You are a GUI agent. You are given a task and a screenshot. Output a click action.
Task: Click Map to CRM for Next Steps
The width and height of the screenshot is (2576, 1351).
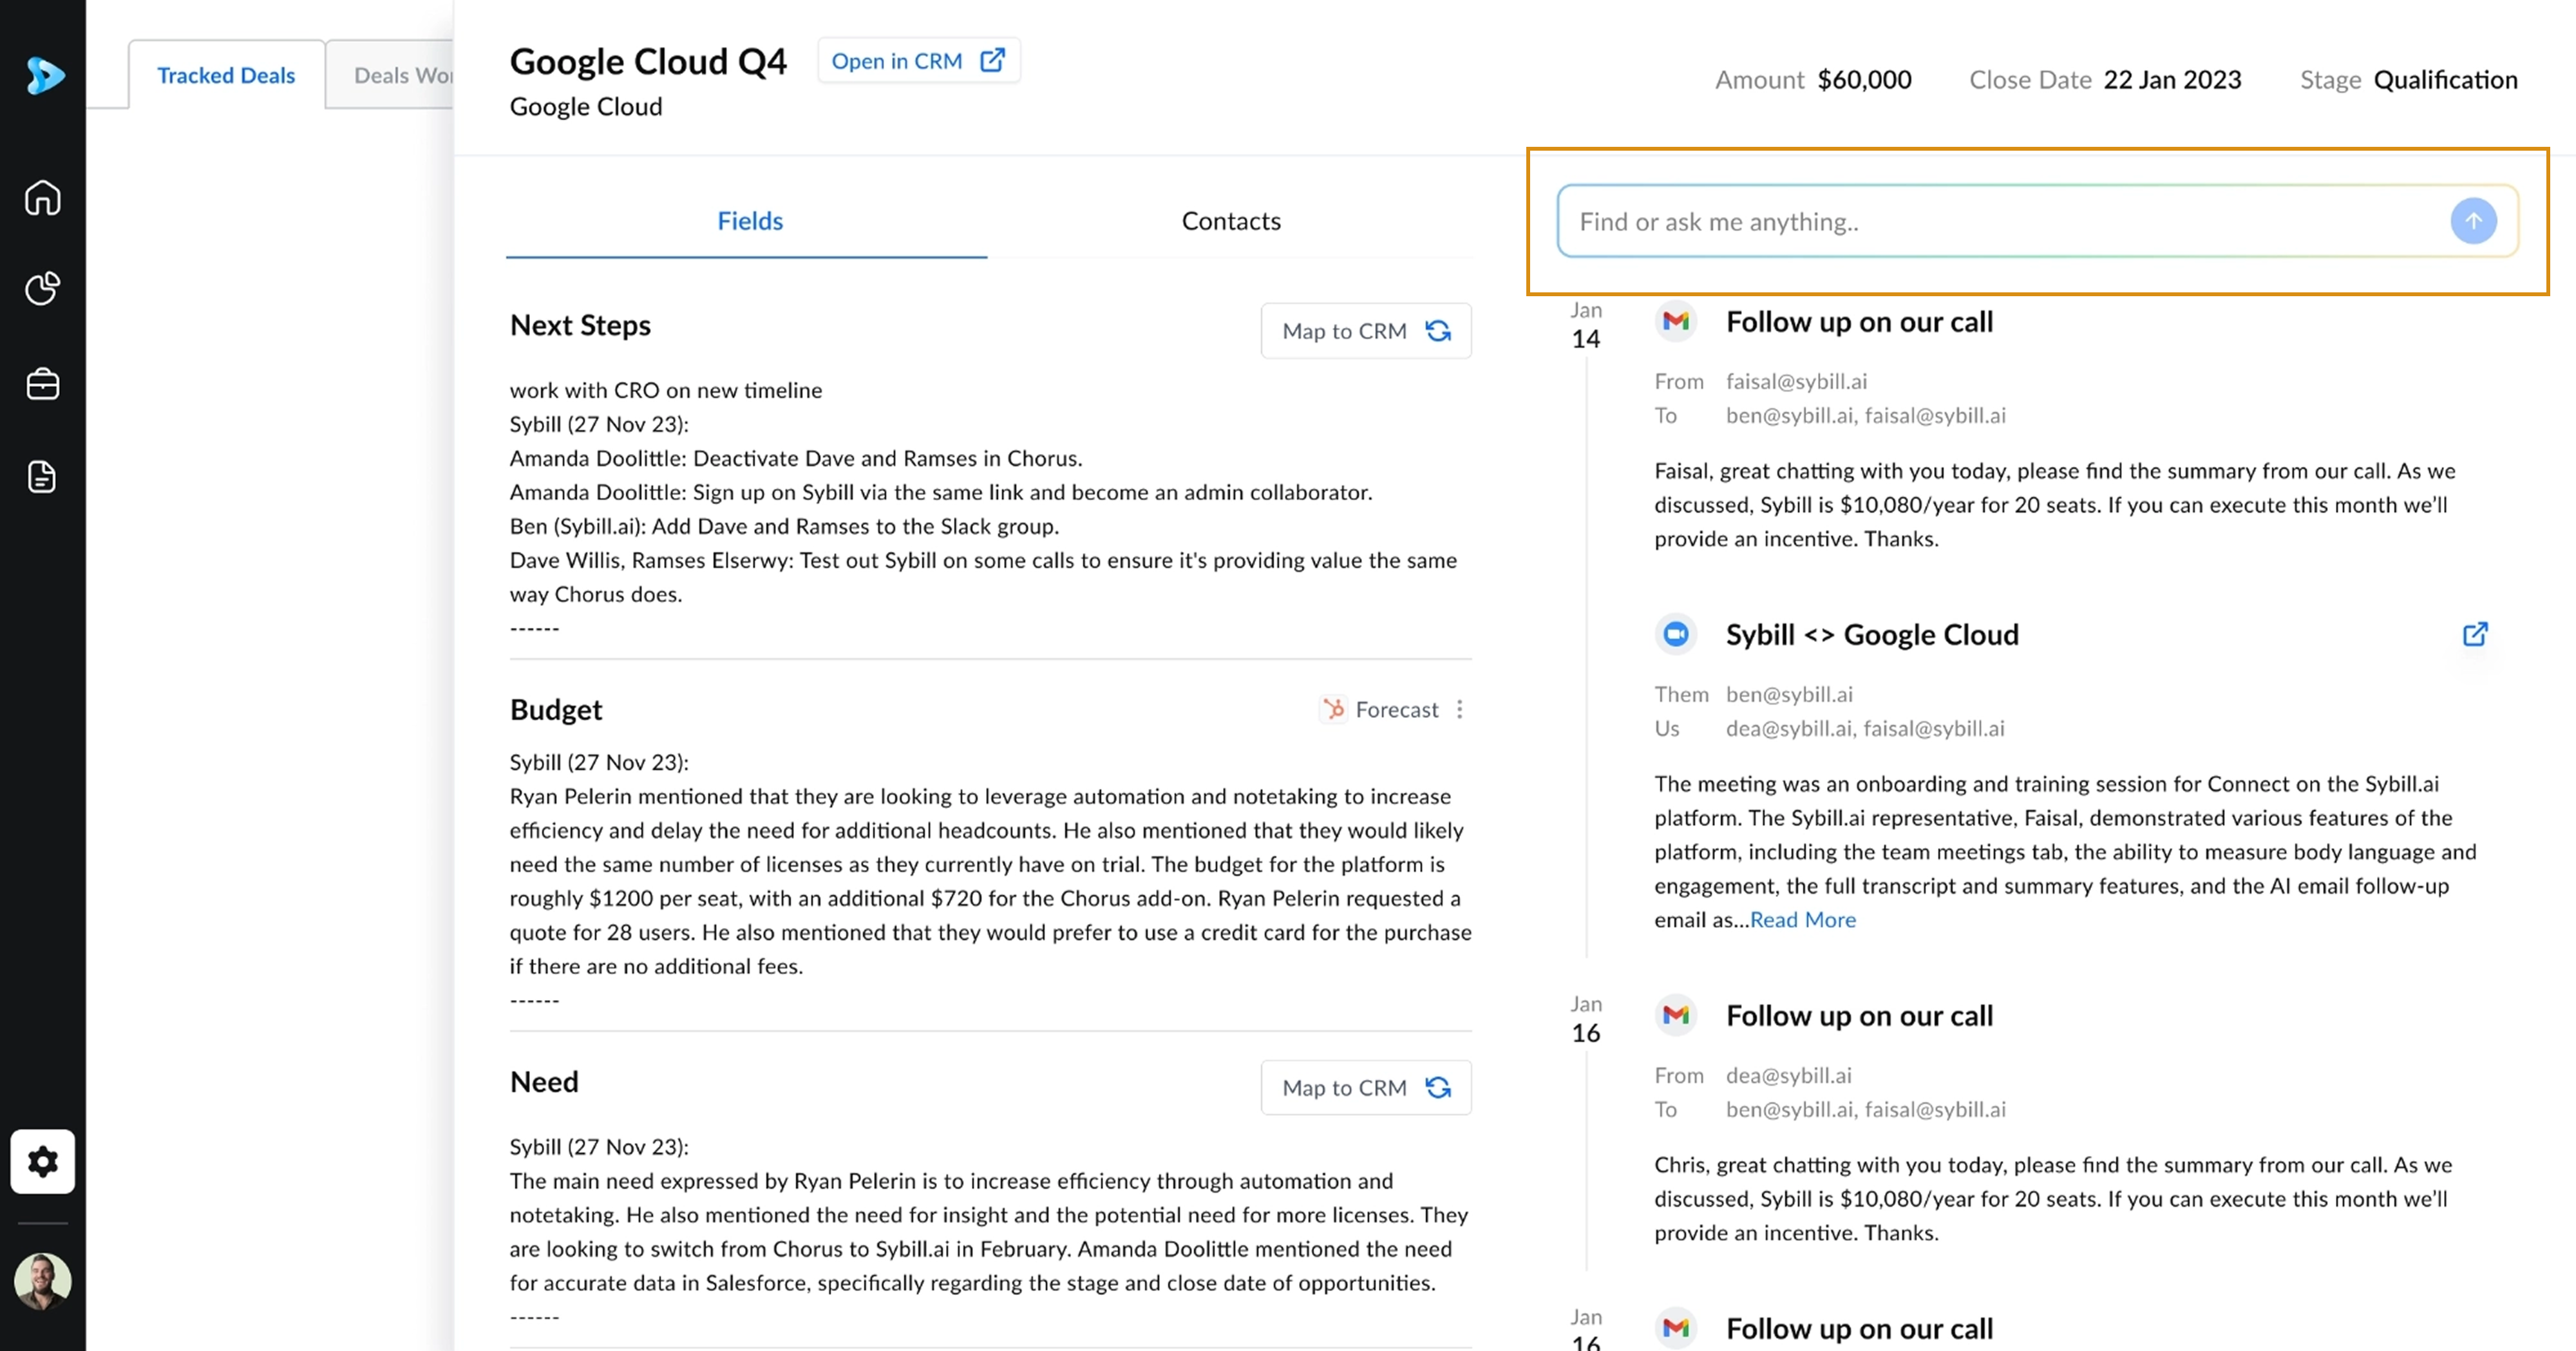(1366, 331)
